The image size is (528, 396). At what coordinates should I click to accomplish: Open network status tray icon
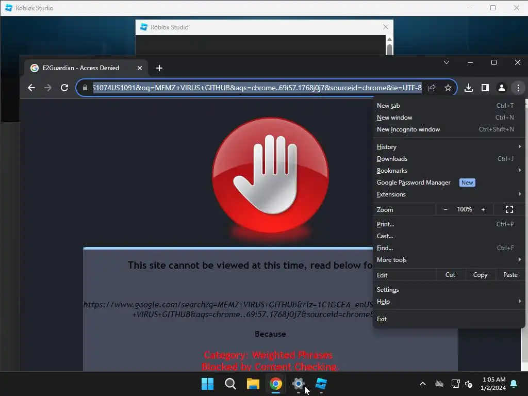455,384
